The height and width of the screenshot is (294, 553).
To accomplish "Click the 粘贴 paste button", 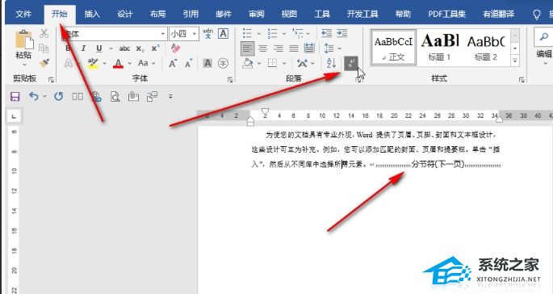I will [x=23, y=46].
